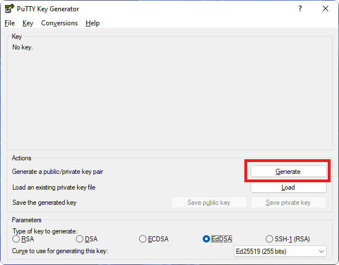Open the Key menu
The image size is (339, 265).
point(28,23)
